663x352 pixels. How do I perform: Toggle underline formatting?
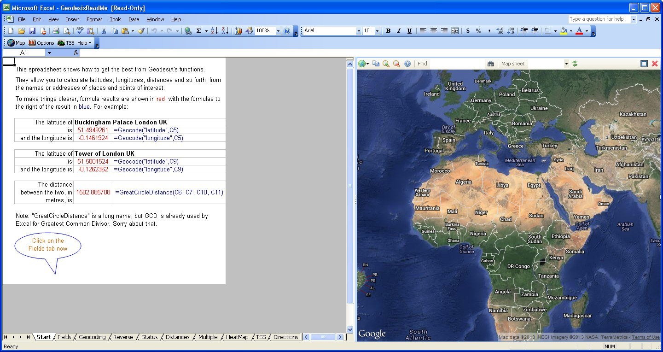(x=409, y=31)
